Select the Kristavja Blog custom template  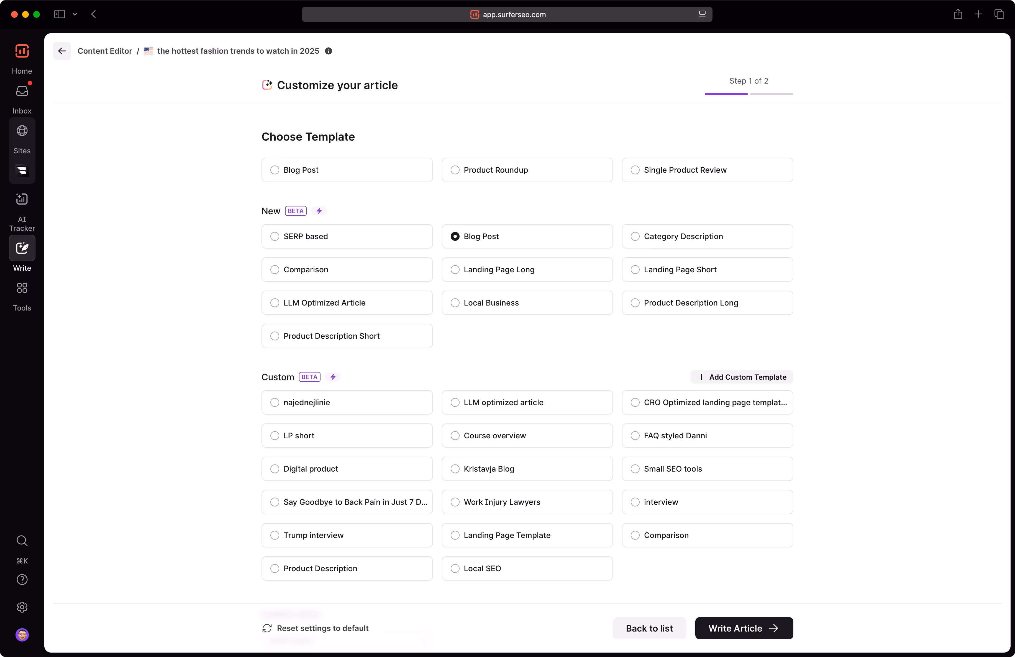pyautogui.click(x=527, y=469)
